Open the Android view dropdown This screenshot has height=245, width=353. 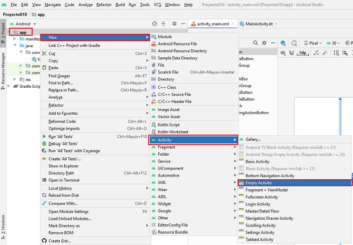pyautogui.click(x=23, y=24)
